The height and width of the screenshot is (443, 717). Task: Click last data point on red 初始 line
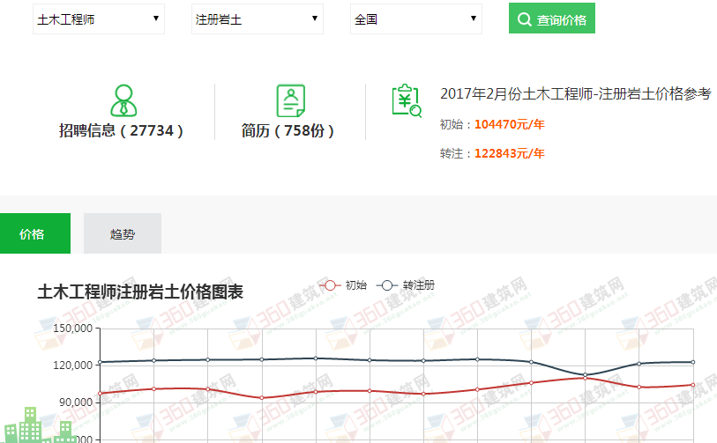coord(692,385)
